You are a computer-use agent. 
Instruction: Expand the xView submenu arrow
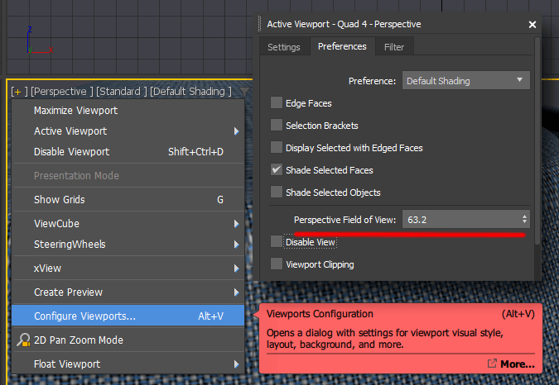click(236, 268)
